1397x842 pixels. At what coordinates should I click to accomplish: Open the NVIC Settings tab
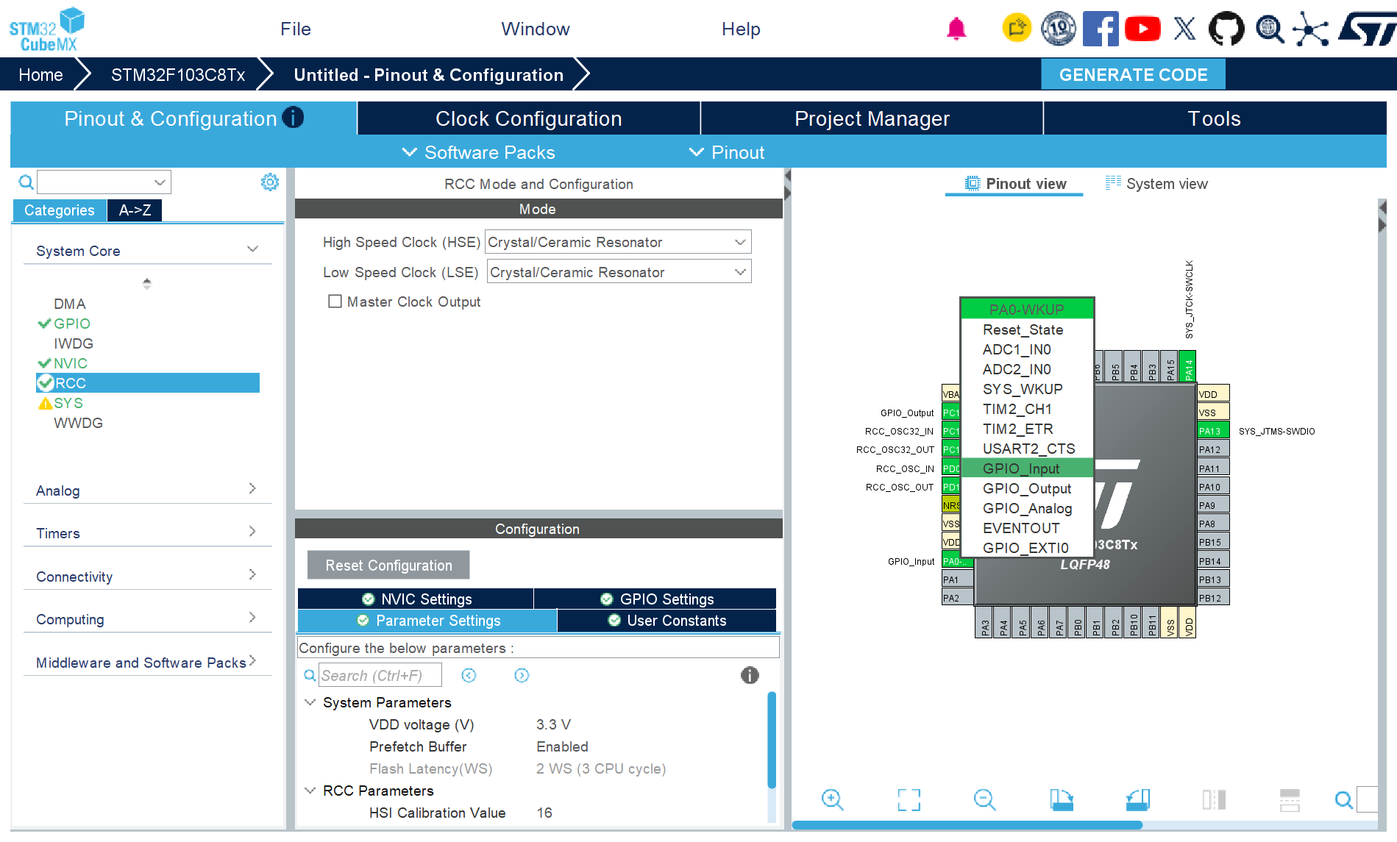coord(416,599)
